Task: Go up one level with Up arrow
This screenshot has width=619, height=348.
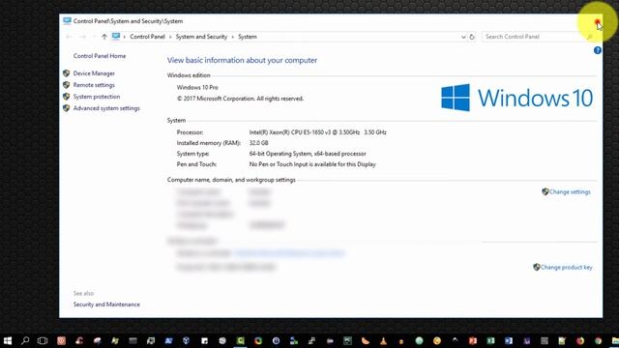Action: [x=104, y=37]
